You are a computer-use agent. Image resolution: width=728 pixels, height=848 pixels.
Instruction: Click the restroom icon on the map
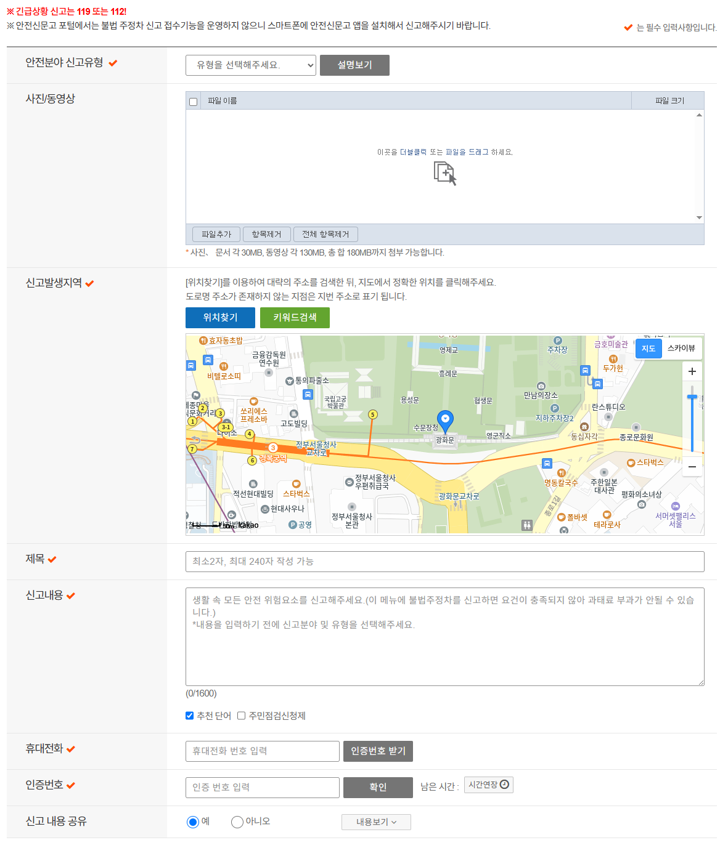[527, 525]
